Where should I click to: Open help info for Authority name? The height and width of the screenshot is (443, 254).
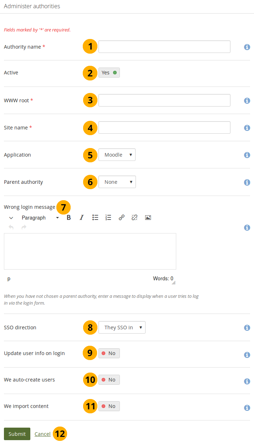point(247,47)
